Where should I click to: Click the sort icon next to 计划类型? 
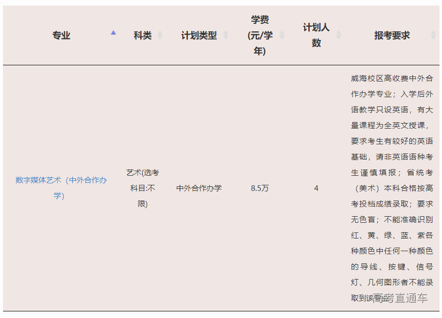click(226, 35)
